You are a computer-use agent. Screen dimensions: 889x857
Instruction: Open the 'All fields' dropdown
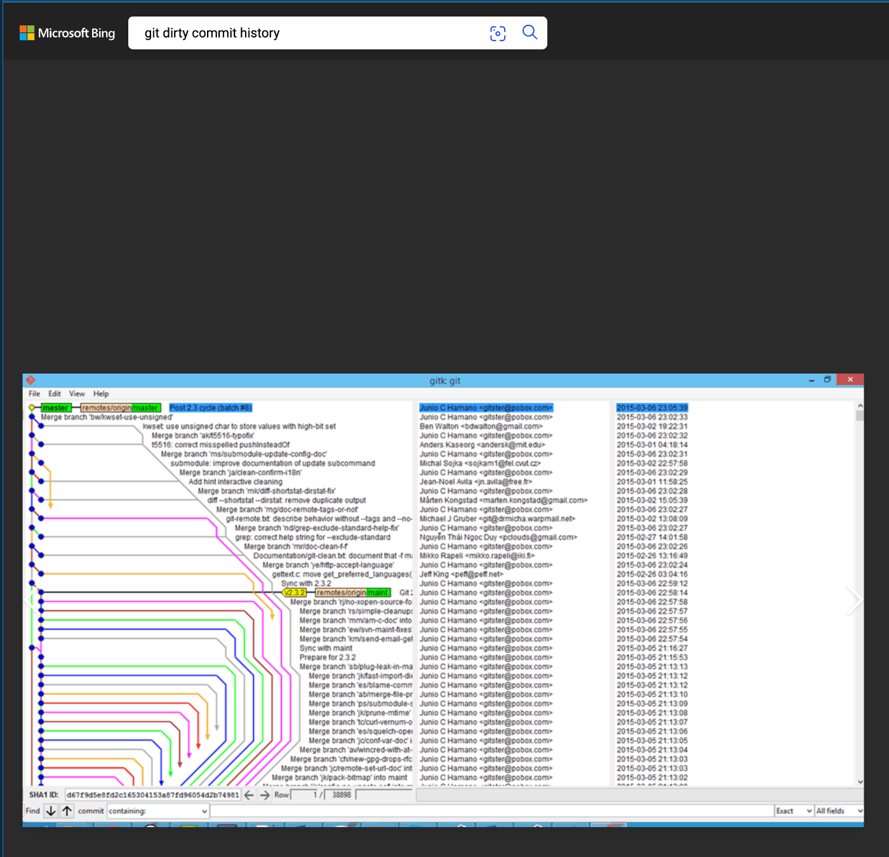coord(839,811)
